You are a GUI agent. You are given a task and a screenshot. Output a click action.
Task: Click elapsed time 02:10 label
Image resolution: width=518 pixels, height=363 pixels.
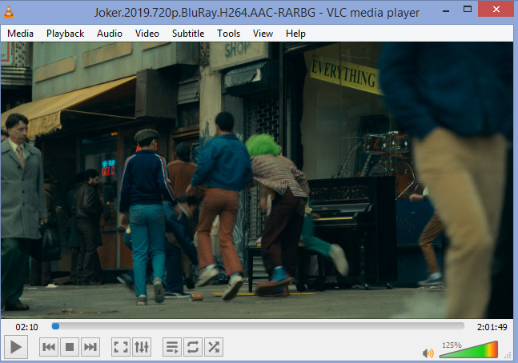26,327
